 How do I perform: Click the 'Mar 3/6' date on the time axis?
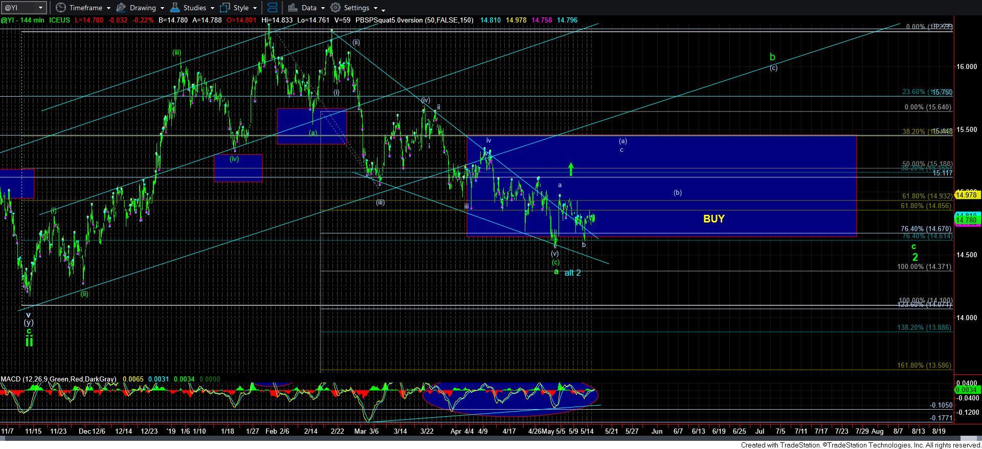(x=366, y=431)
